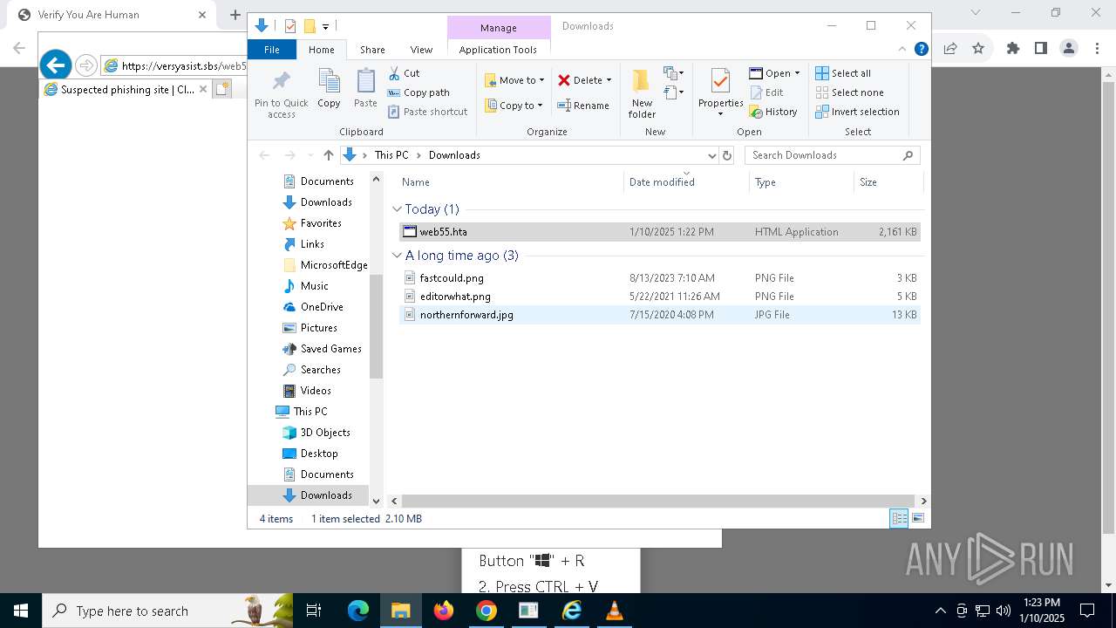
Task: Click the Paste ribbon icon
Action: (365, 89)
